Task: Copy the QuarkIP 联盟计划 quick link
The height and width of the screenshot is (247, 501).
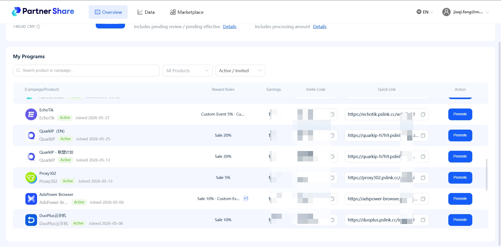Action: pos(423,156)
